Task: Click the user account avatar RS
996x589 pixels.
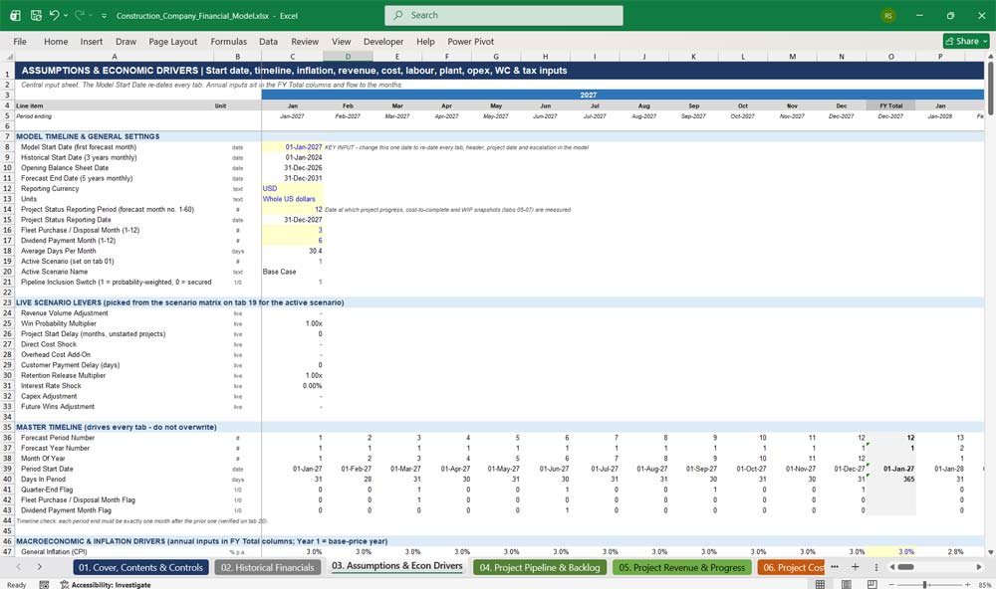Action: click(x=888, y=15)
